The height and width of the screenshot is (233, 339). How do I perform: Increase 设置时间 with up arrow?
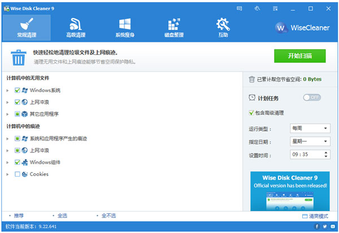click(326, 152)
